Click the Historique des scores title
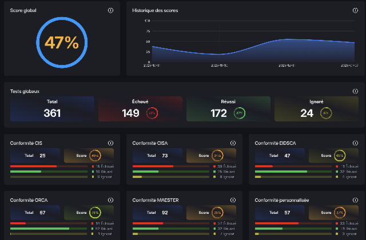366x240 pixels. [155, 10]
